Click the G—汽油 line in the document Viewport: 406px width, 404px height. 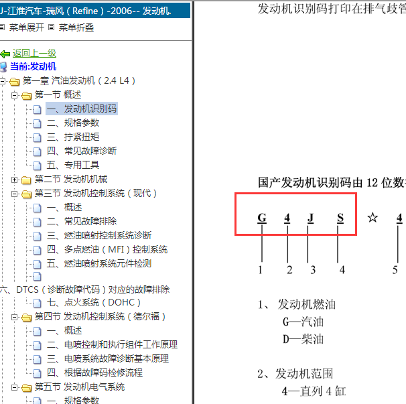pyautogui.click(x=303, y=322)
